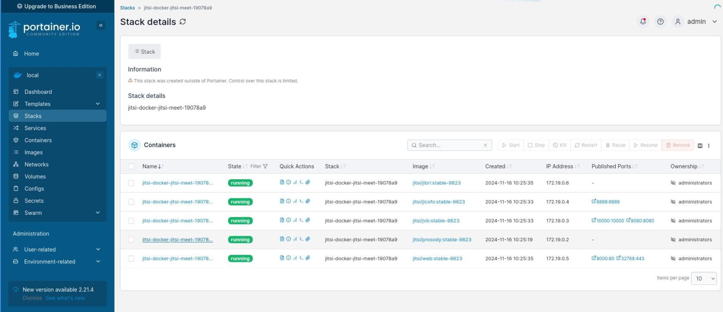The height and width of the screenshot is (312, 723).
Task: Open the jitsi/prosody:stable-9823 image link
Action: (442, 240)
